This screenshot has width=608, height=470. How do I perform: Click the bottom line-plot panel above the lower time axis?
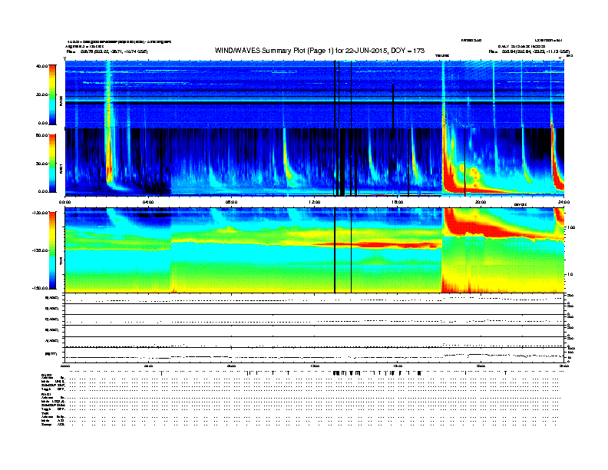coord(314,355)
